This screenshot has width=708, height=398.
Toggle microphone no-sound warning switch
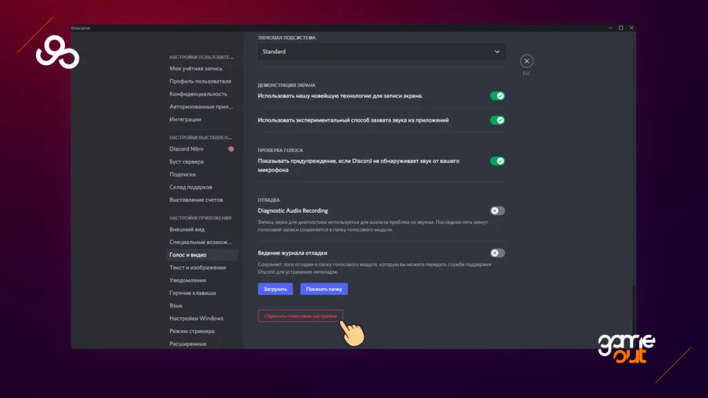pos(497,161)
